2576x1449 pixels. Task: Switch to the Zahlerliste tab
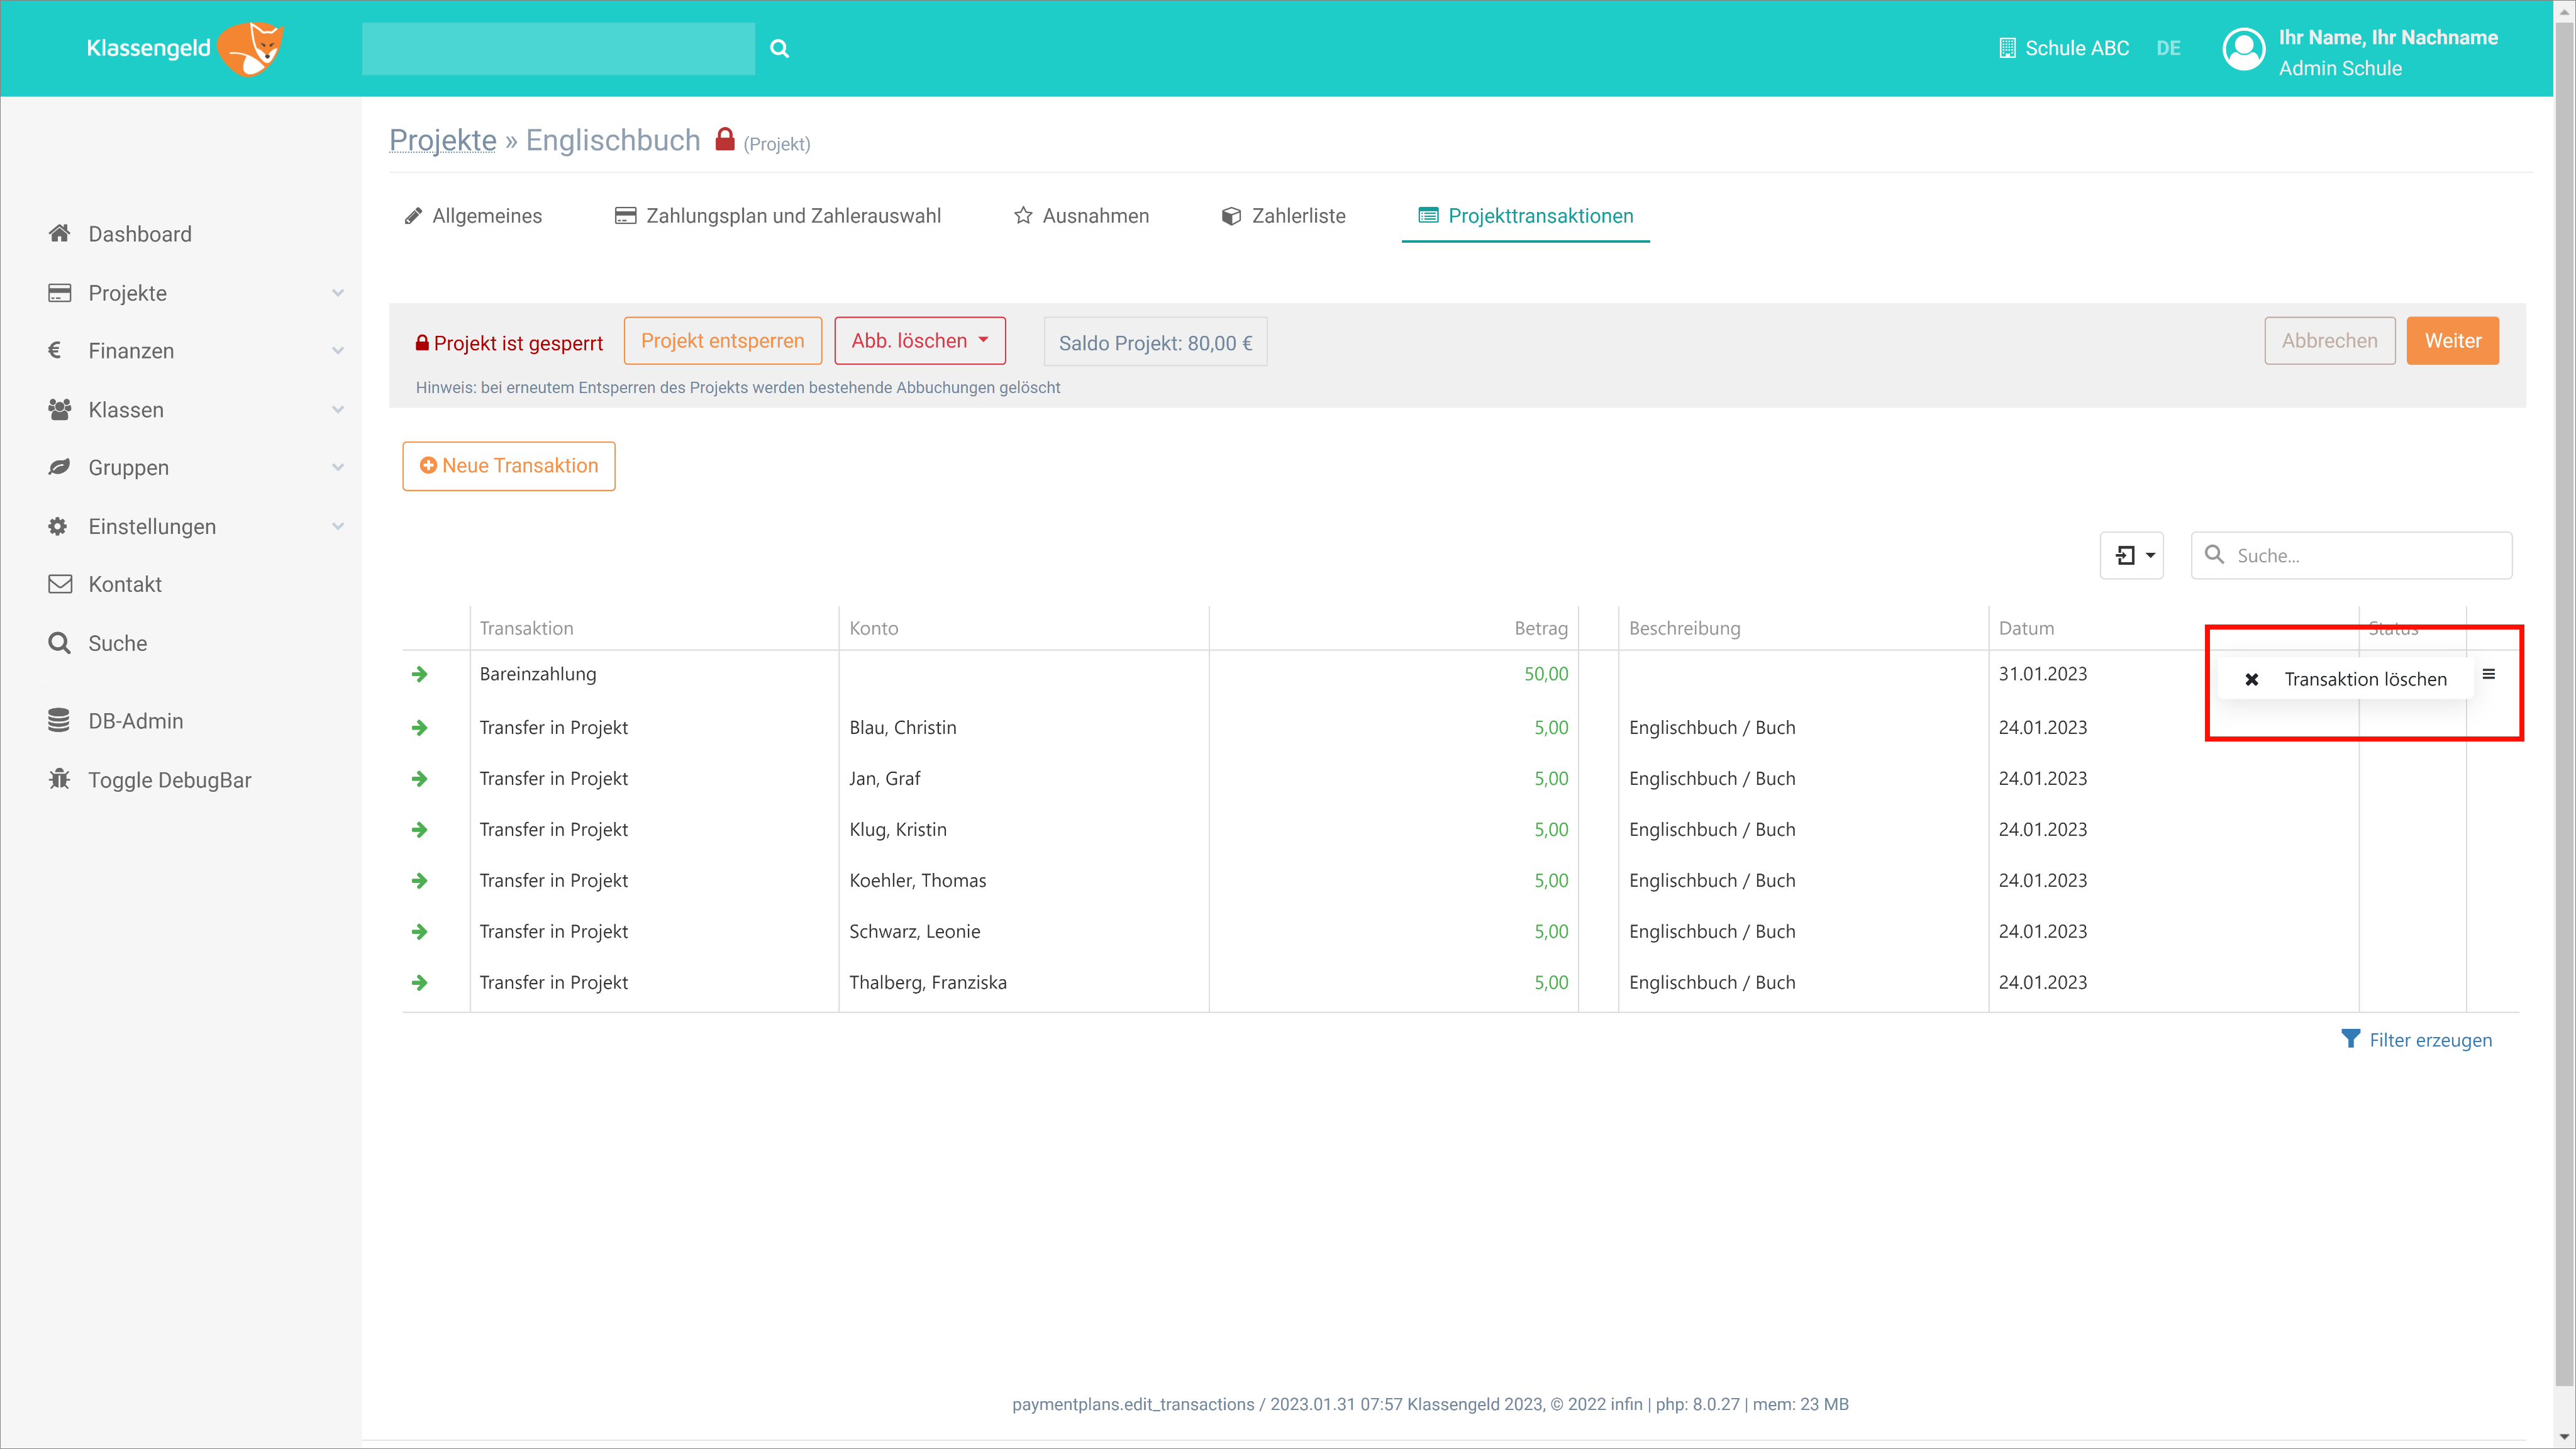[x=1283, y=216]
